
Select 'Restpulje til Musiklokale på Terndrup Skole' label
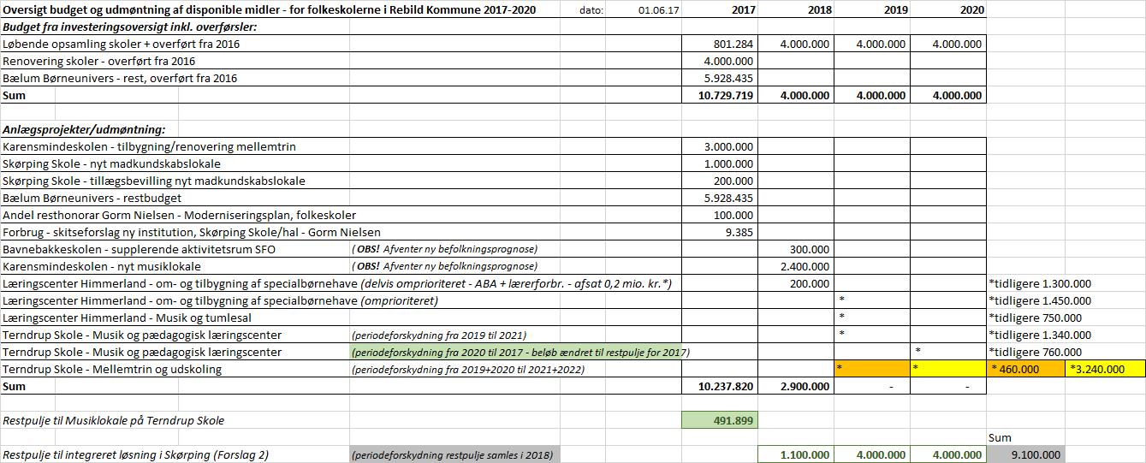coord(113,420)
